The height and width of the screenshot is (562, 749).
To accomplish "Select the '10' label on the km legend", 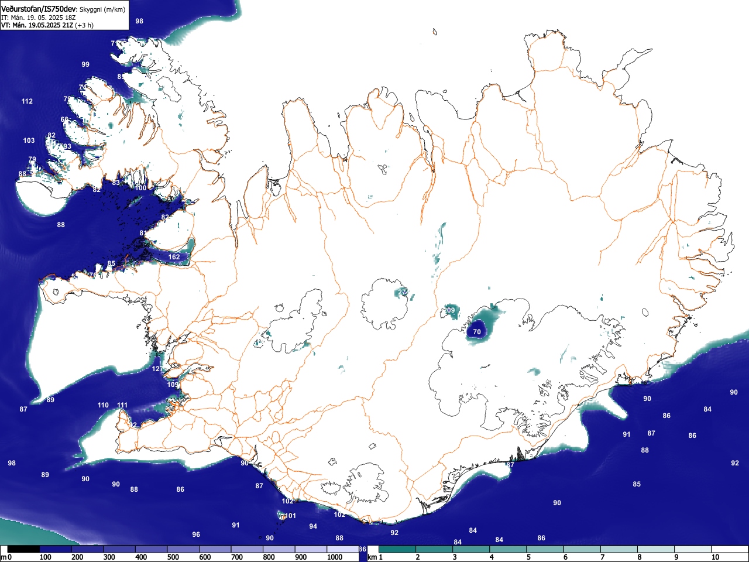I will 715,557.
